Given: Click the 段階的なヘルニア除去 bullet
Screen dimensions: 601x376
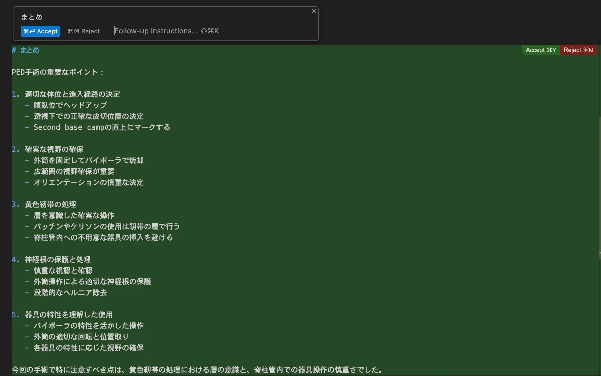Looking at the screenshot, I should [70, 293].
